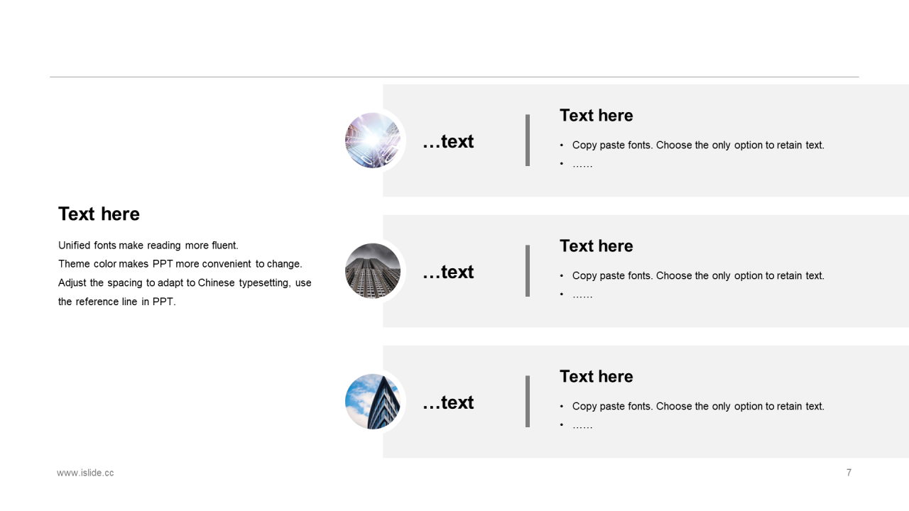Select the circular gray skyscraper photo
Screen dimensions: 909x511
point(373,271)
